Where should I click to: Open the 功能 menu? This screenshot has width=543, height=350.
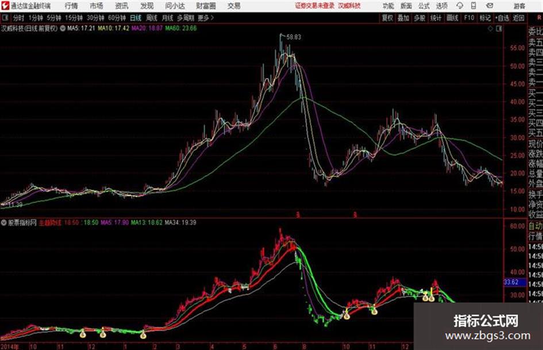[x=388, y=6]
